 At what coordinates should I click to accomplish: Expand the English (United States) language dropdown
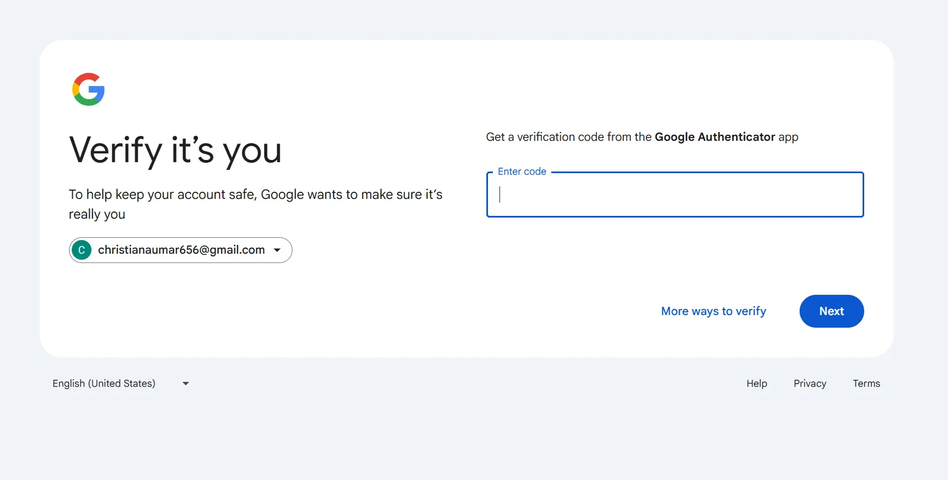pos(121,384)
